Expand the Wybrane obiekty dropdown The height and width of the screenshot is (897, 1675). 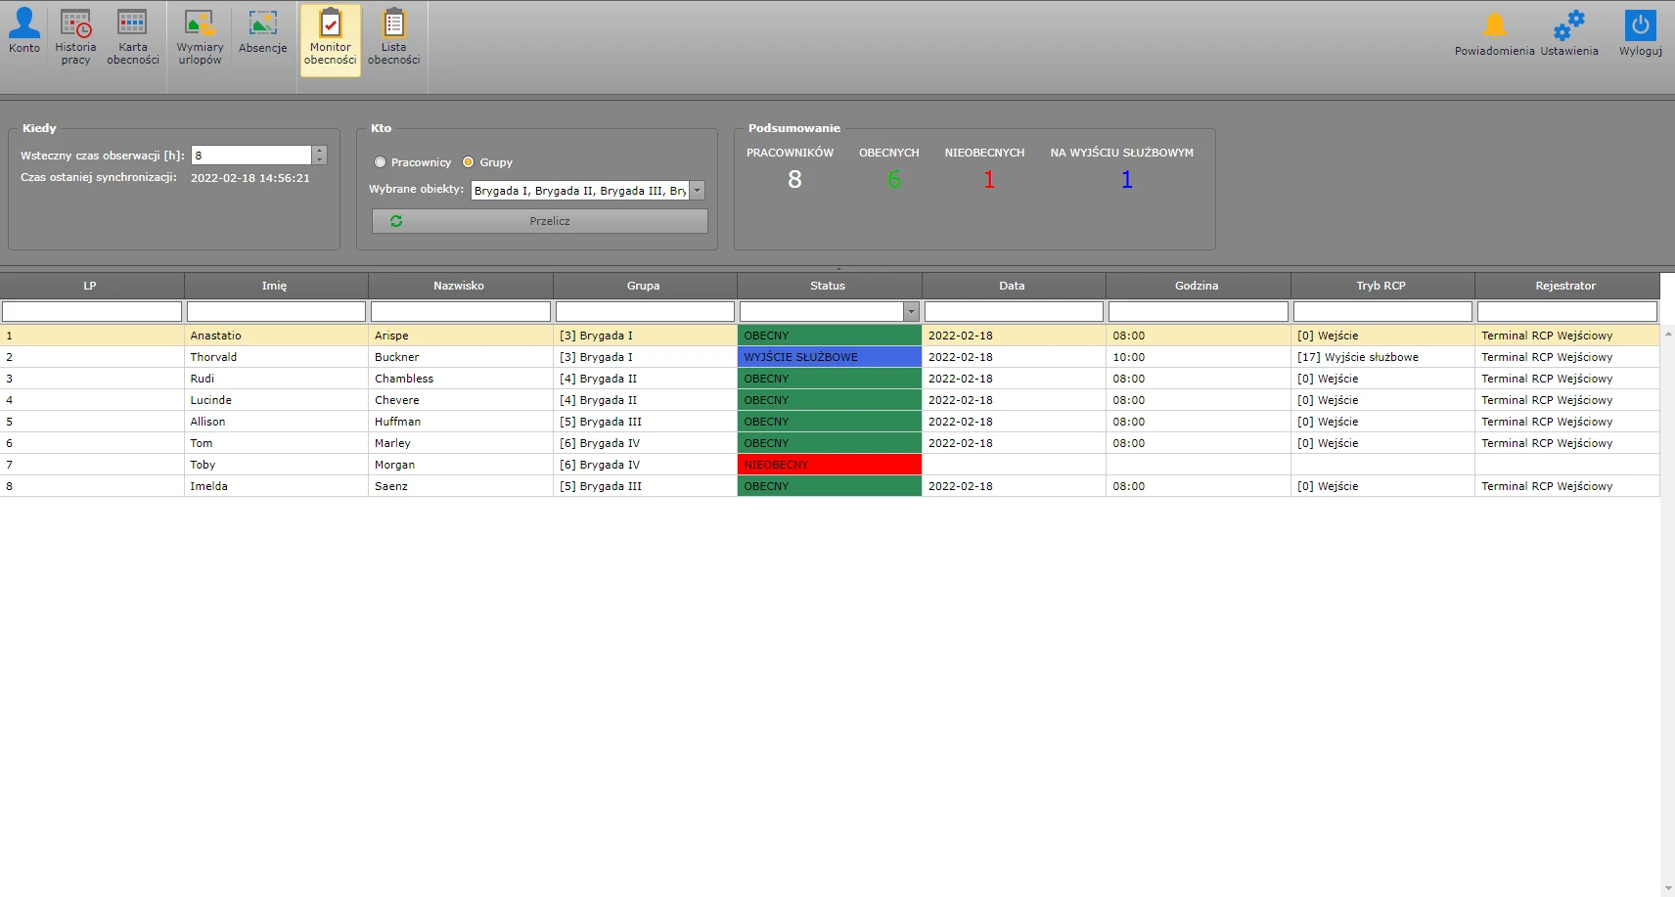click(698, 191)
